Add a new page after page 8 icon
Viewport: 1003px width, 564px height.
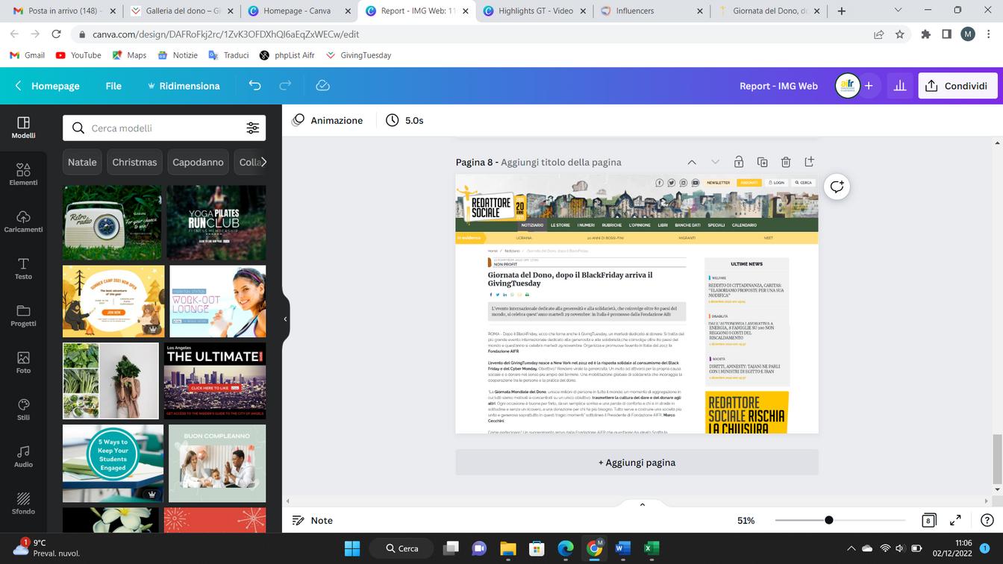point(809,162)
